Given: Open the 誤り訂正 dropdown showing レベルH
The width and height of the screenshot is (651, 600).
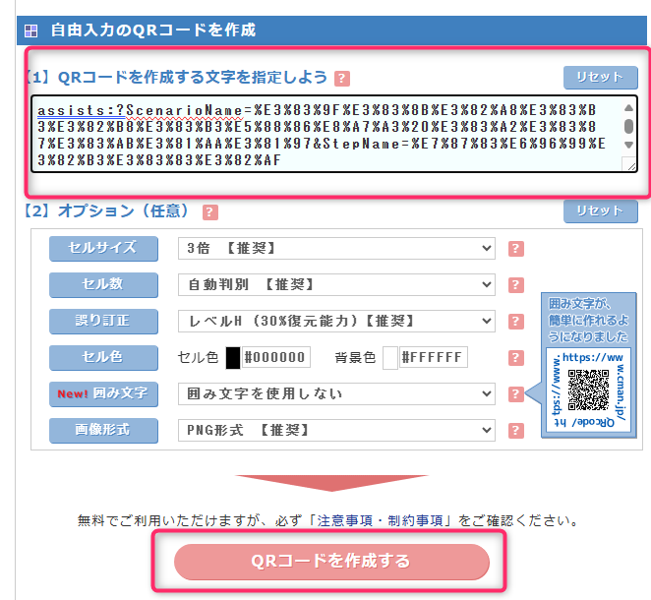Looking at the screenshot, I should click(335, 321).
